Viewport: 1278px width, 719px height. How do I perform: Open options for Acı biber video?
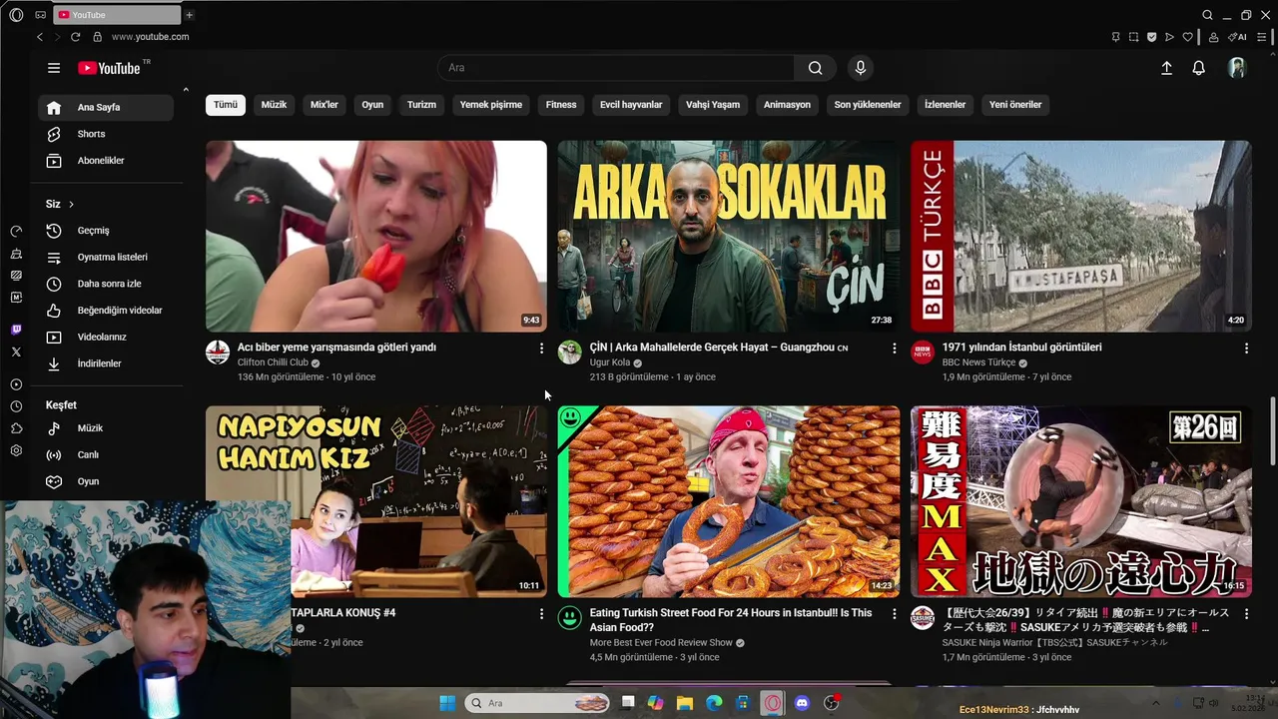point(541,349)
